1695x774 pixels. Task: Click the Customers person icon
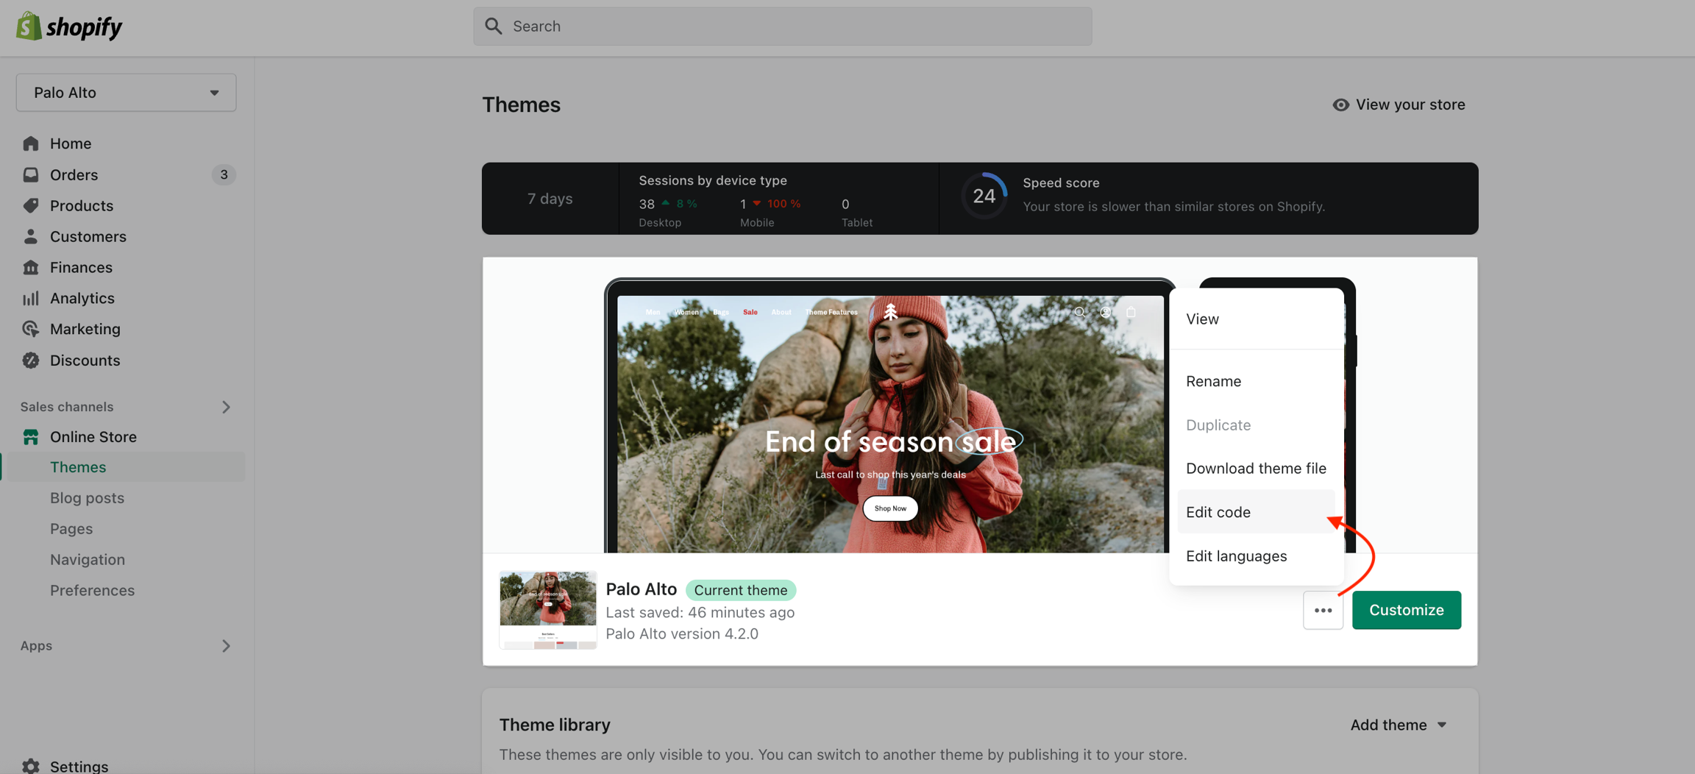click(30, 236)
